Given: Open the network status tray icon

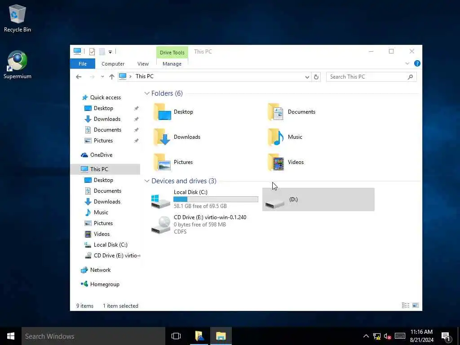Looking at the screenshot, I should tap(377, 336).
